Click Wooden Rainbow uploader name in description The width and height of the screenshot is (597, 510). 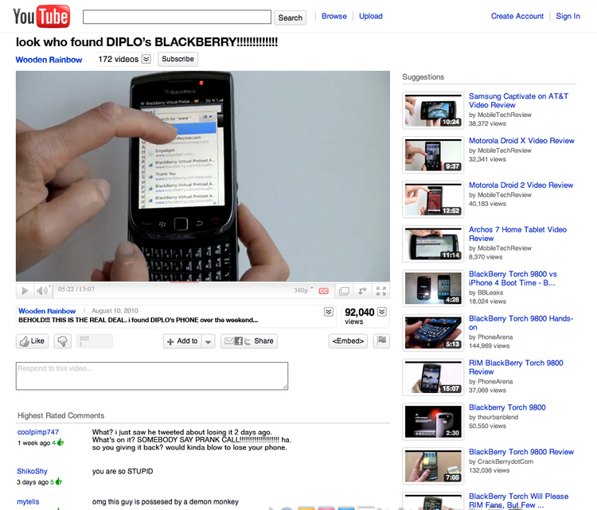click(x=47, y=311)
